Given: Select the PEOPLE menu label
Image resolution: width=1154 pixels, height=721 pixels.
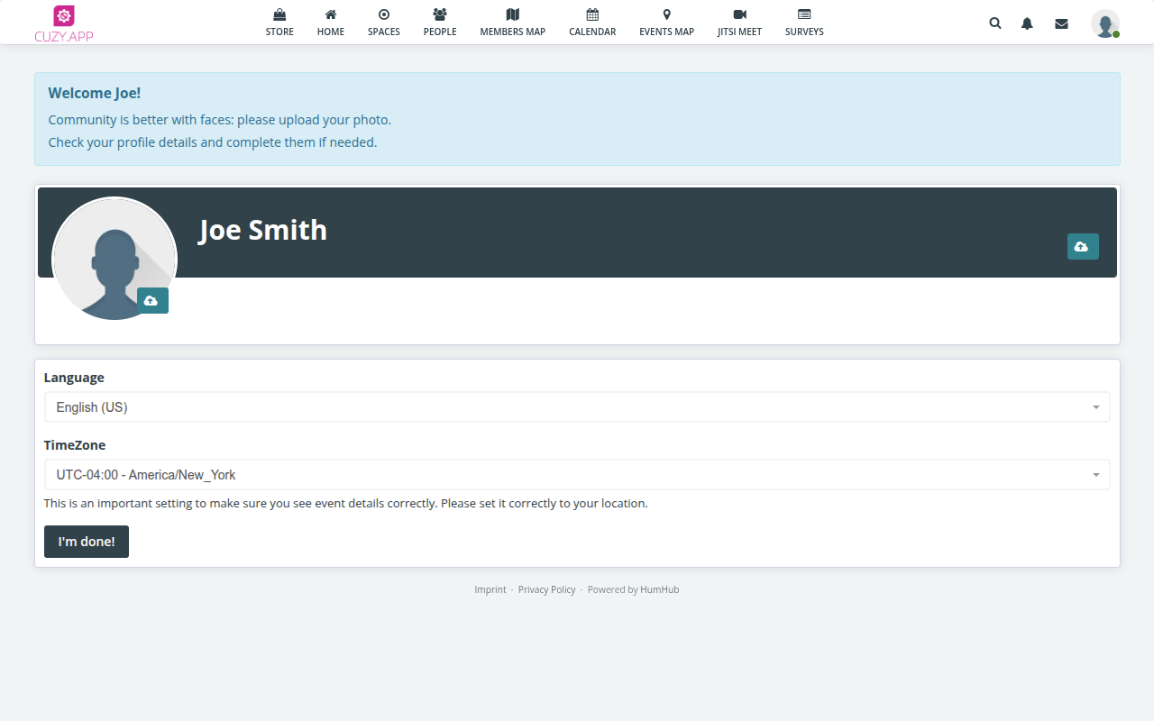Looking at the screenshot, I should coord(440,32).
